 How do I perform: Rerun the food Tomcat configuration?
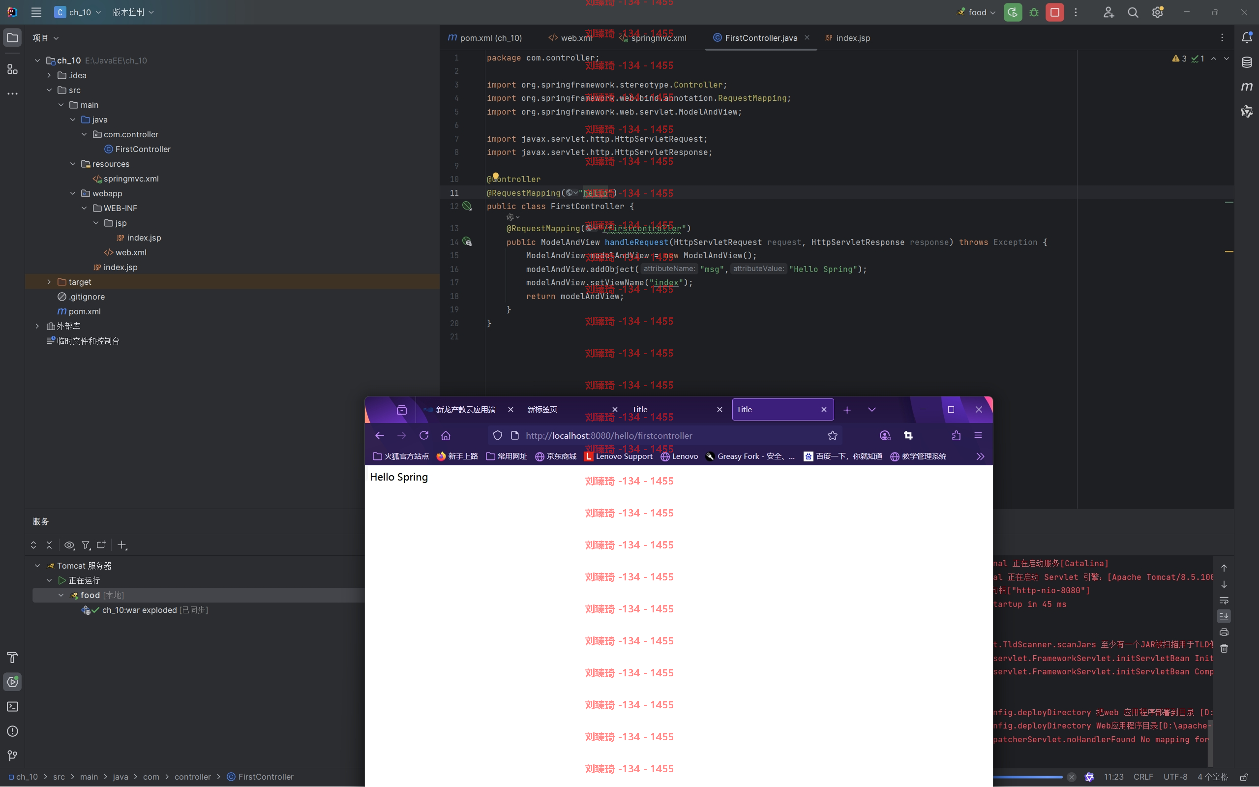[1013, 12]
